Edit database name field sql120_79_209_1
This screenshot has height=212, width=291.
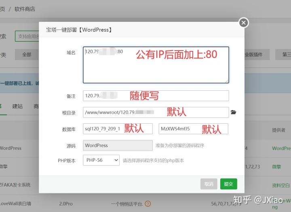[x=118, y=129]
